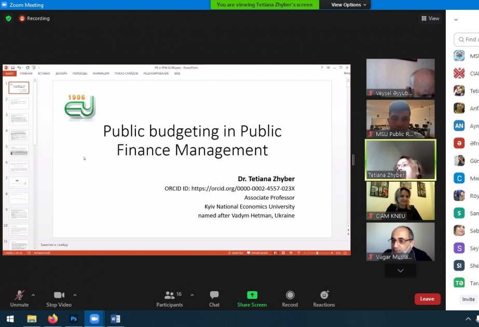Start slideshow icon in status bar
Viewport: 479px width, 327px height.
(x=298, y=253)
